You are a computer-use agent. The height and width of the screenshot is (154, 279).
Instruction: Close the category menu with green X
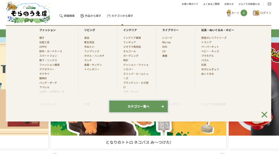(264, 115)
